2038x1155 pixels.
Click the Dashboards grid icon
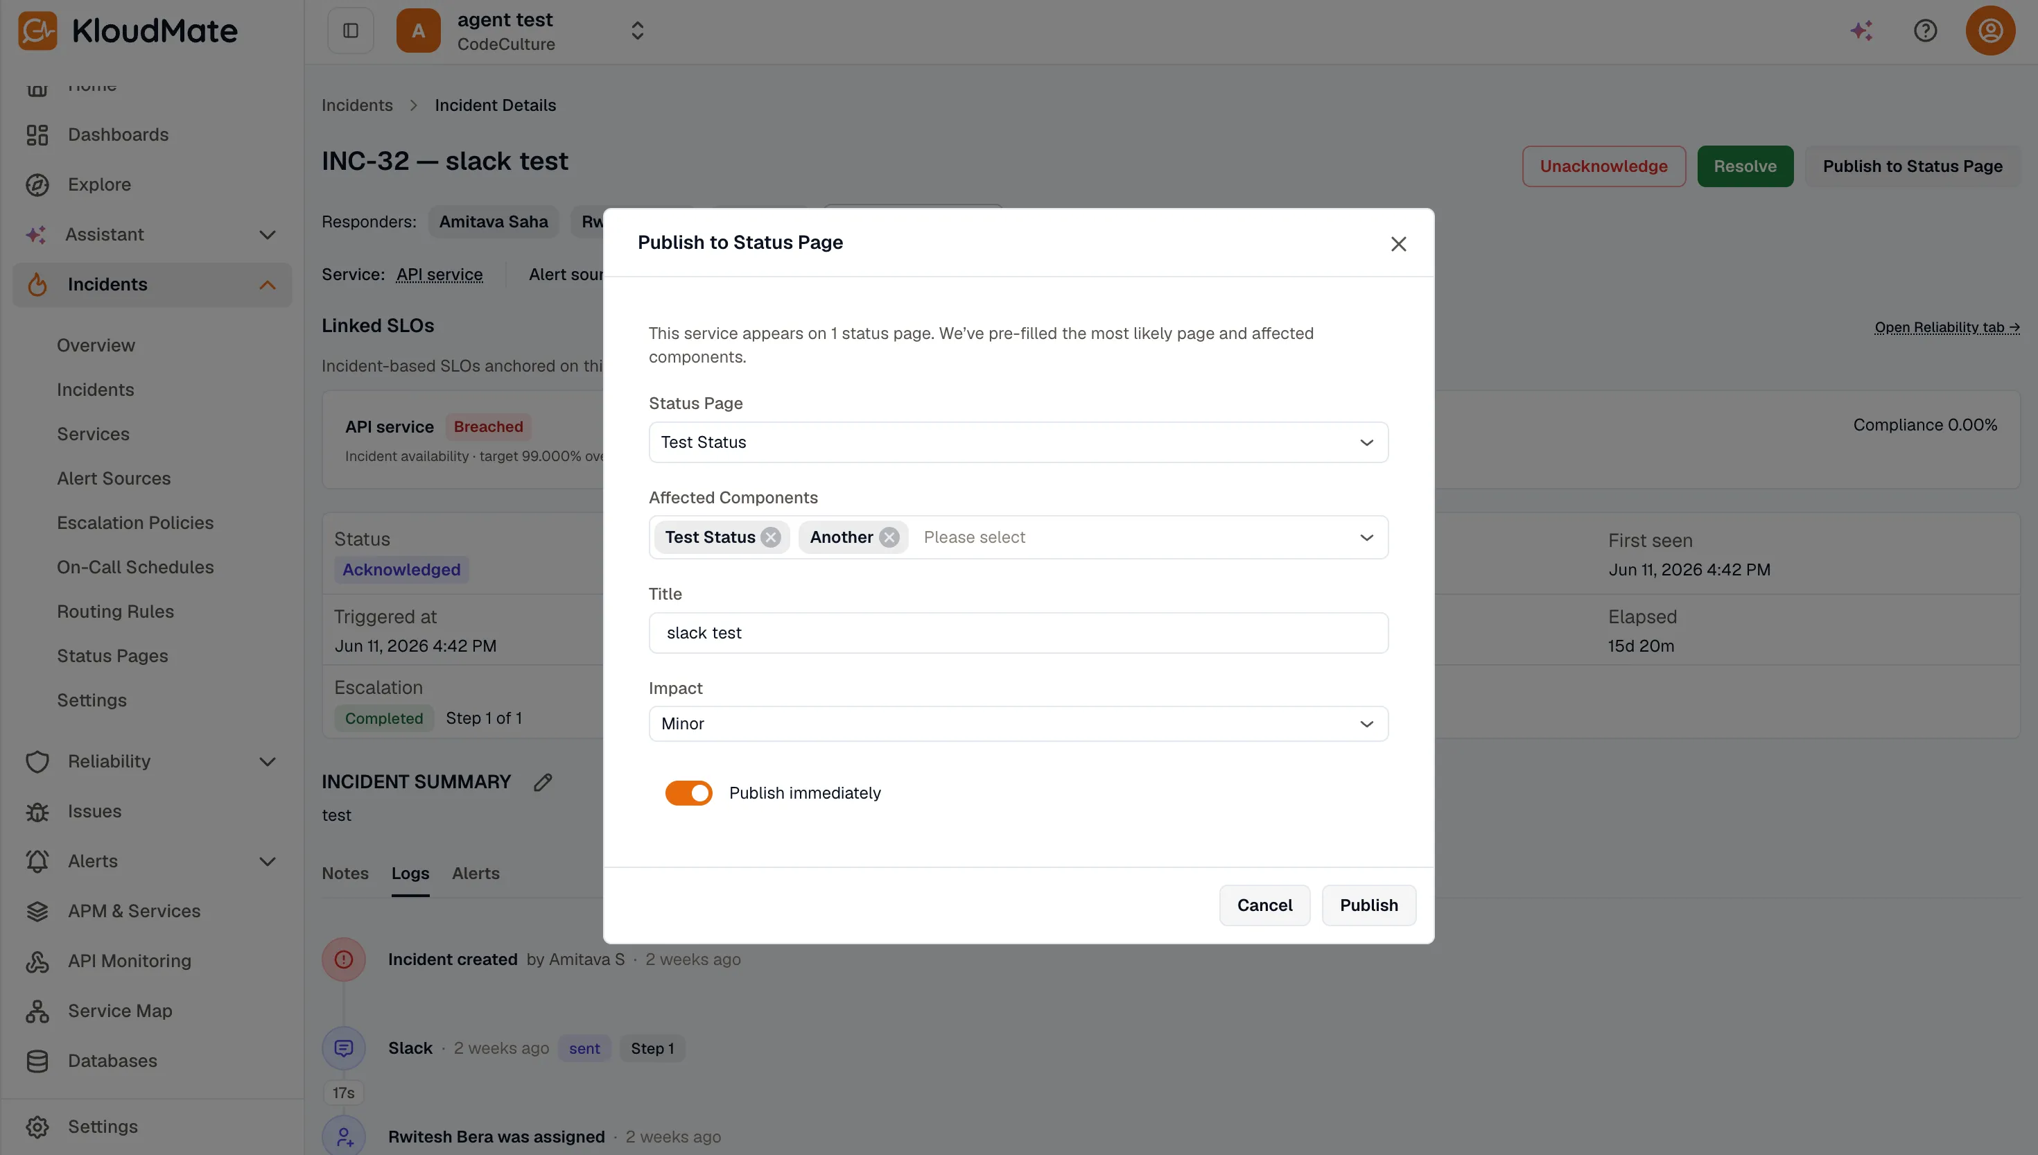point(37,135)
